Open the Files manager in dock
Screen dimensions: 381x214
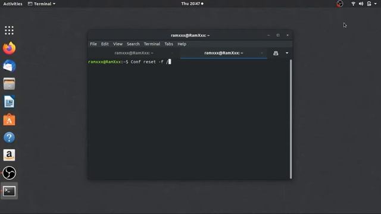(x=10, y=84)
